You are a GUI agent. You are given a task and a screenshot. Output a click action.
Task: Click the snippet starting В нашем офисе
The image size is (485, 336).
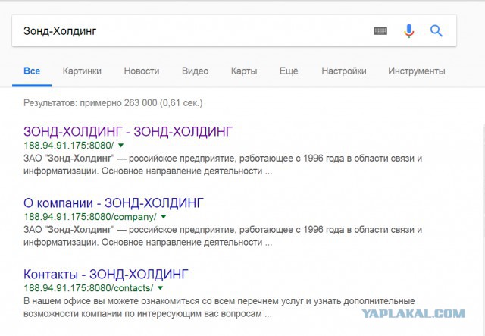pos(219,307)
